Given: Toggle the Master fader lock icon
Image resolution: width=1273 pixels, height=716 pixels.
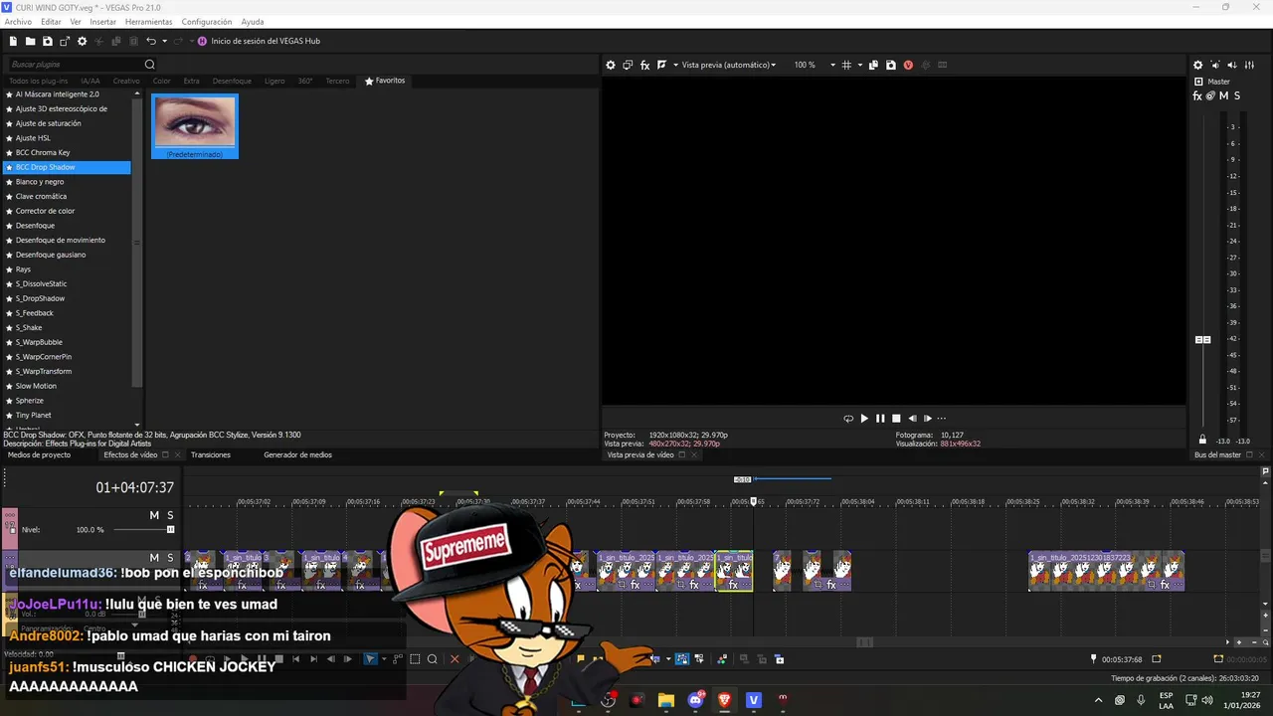Looking at the screenshot, I should [x=1202, y=440].
